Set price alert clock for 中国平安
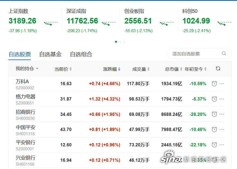237x169 pixels. [214, 129]
